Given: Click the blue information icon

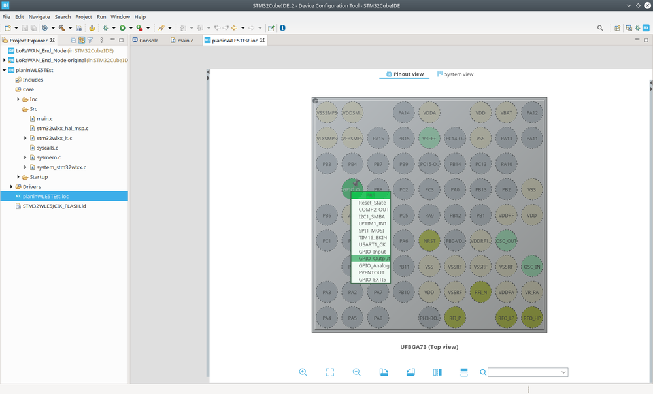Looking at the screenshot, I should (x=282, y=28).
